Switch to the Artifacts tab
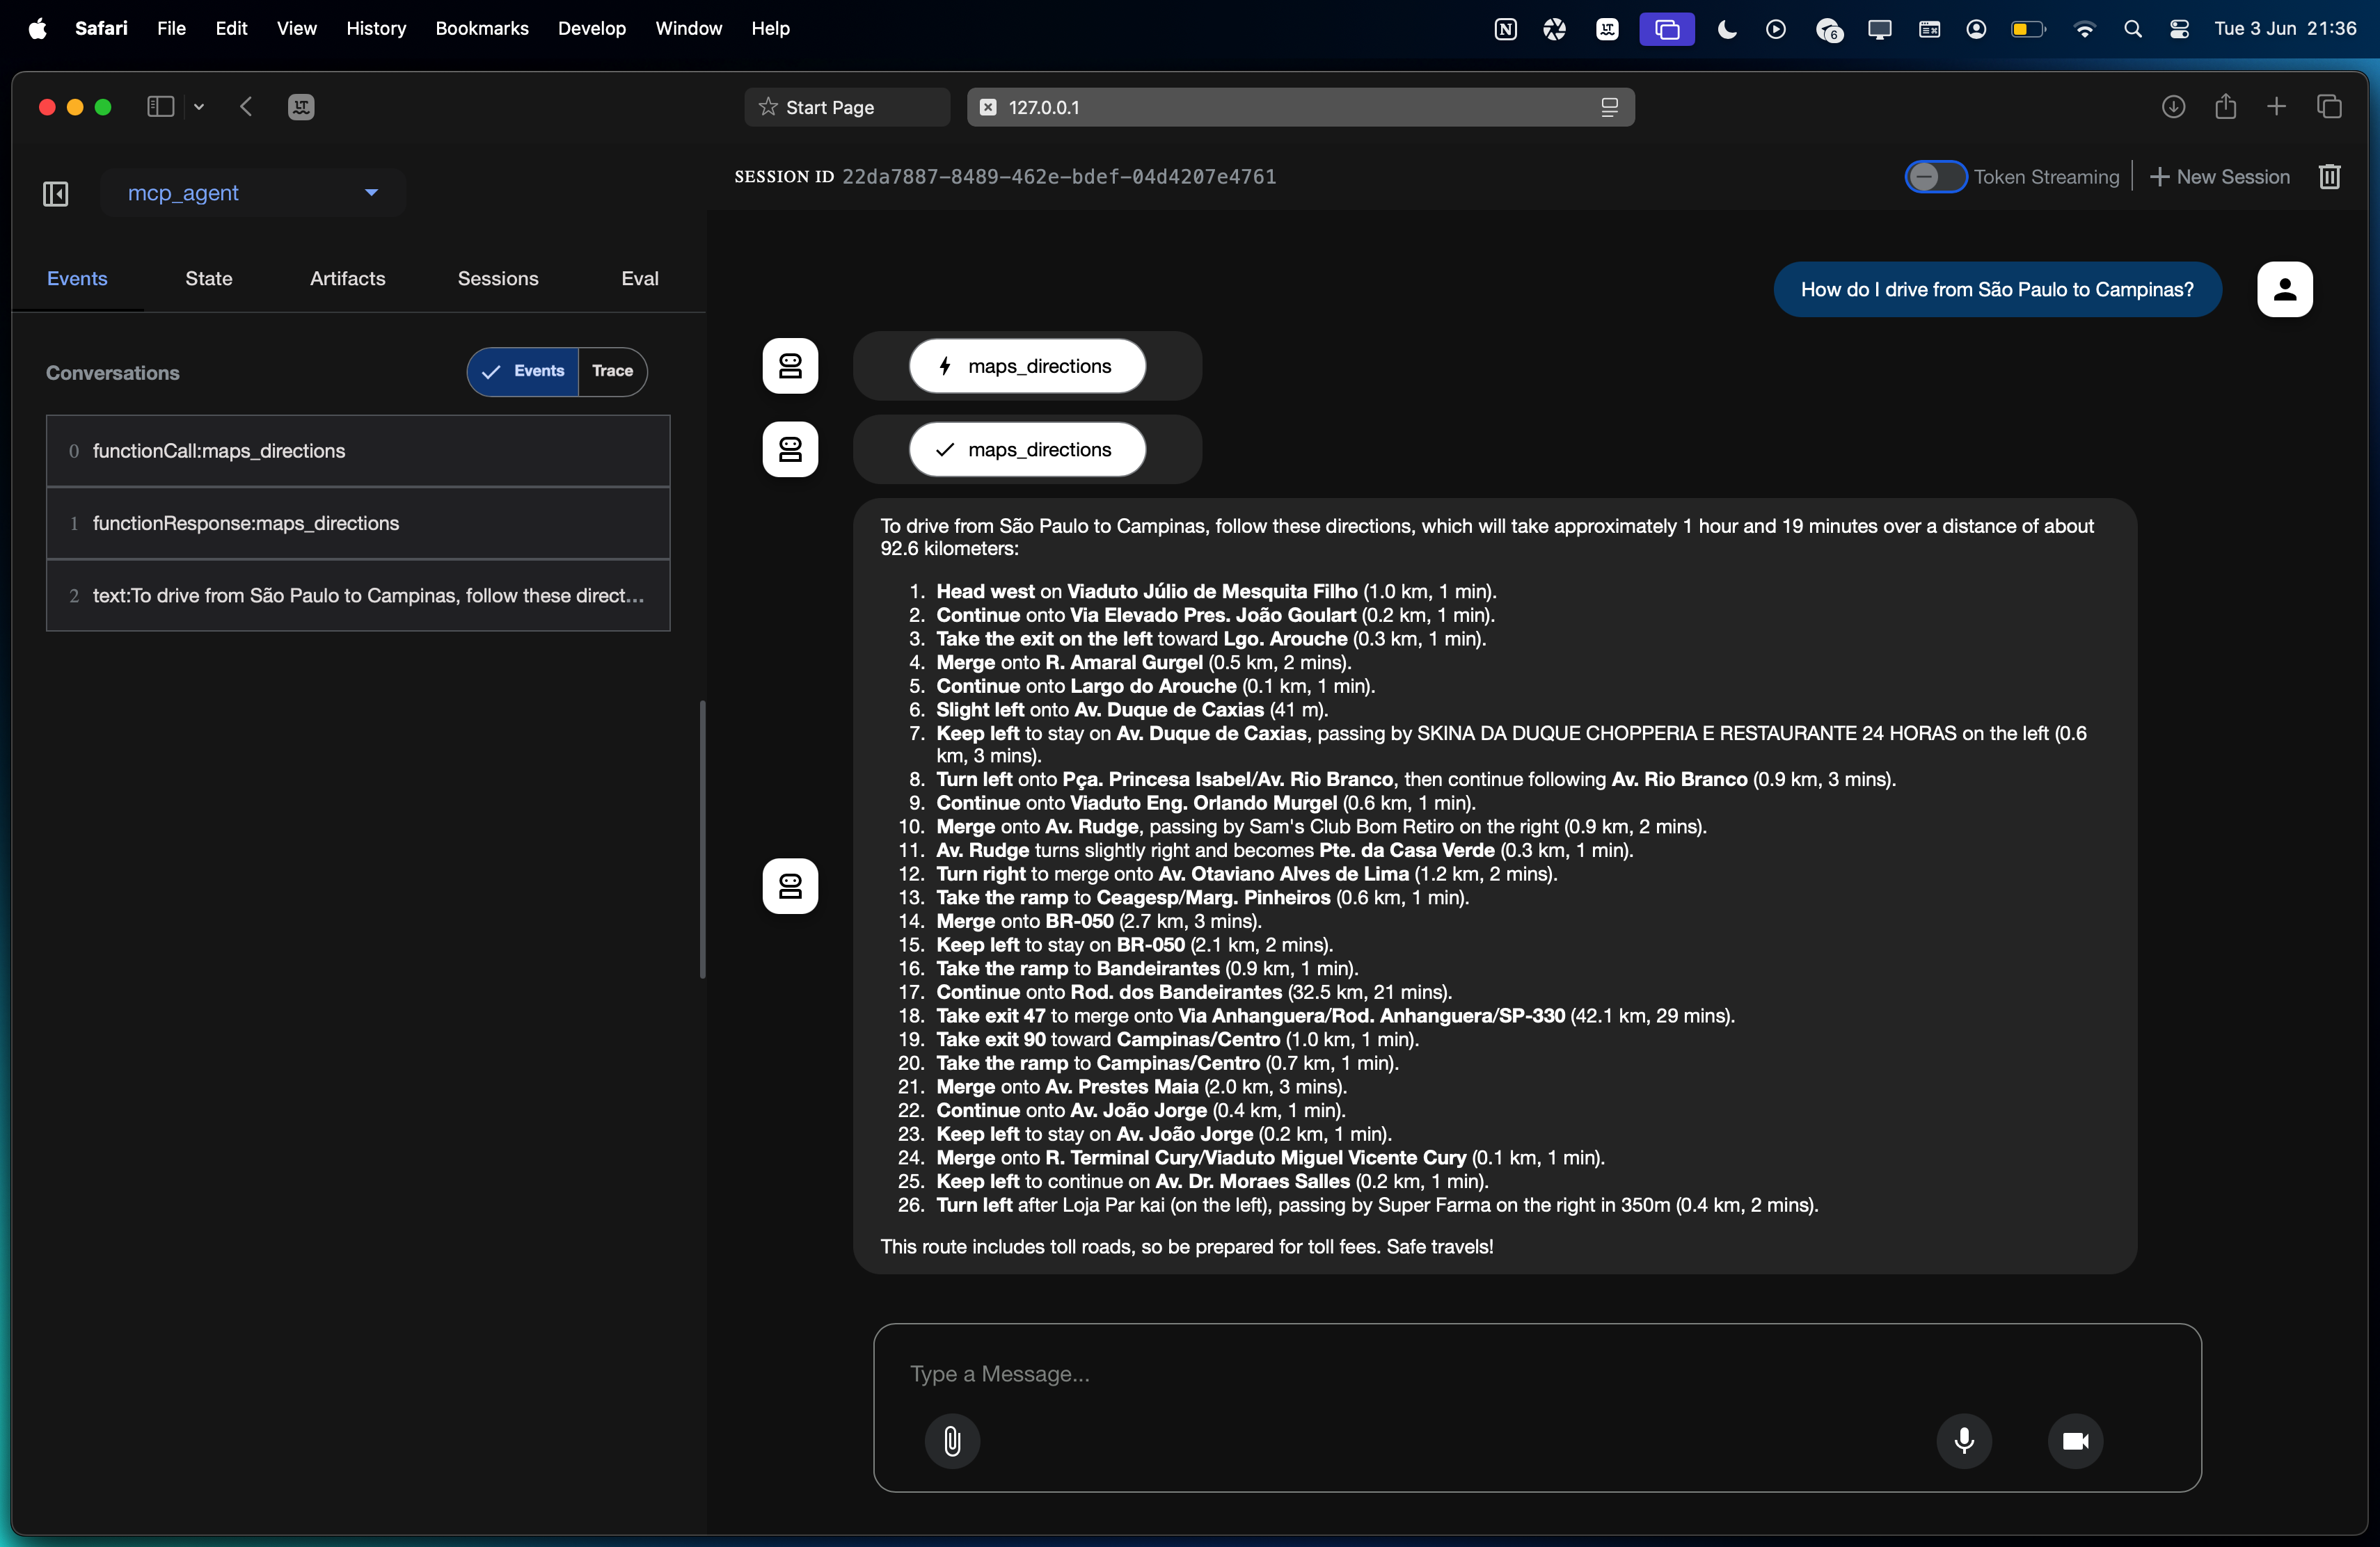The height and width of the screenshot is (1547, 2380). tap(347, 279)
